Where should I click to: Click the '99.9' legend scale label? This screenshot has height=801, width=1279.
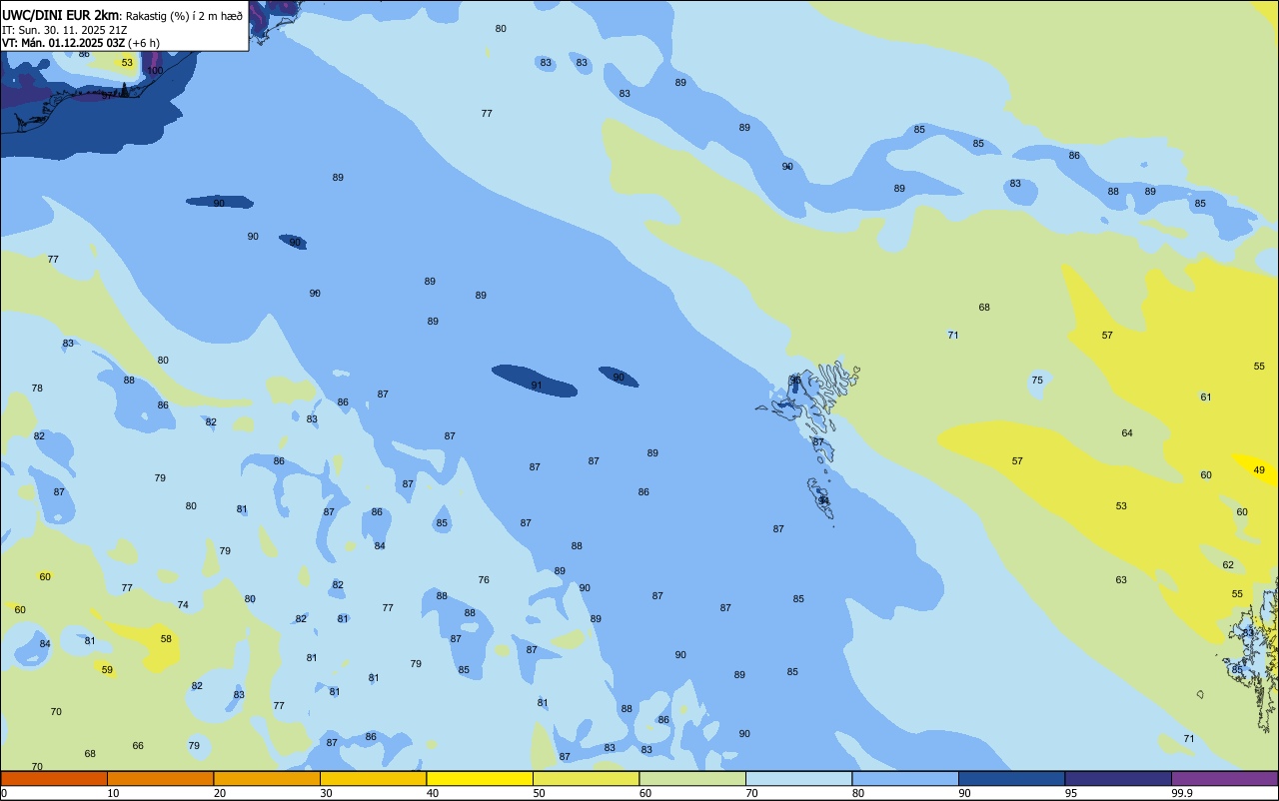pyautogui.click(x=1182, y=793)
